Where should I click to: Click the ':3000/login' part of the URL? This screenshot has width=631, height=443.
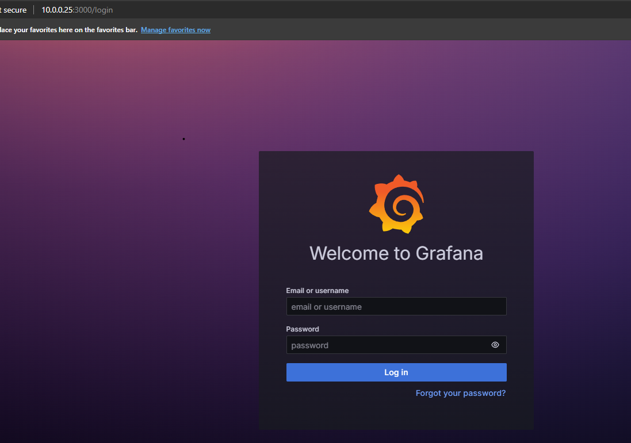coord(93,10)
